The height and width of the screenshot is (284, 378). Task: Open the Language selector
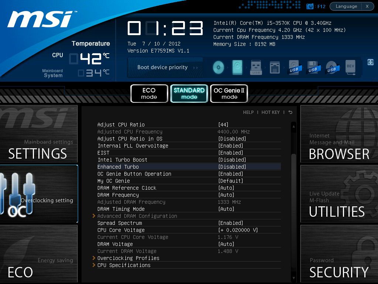(x=347, y=6)
